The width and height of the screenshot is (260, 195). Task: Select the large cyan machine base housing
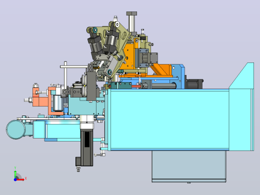tap(168, 119)
